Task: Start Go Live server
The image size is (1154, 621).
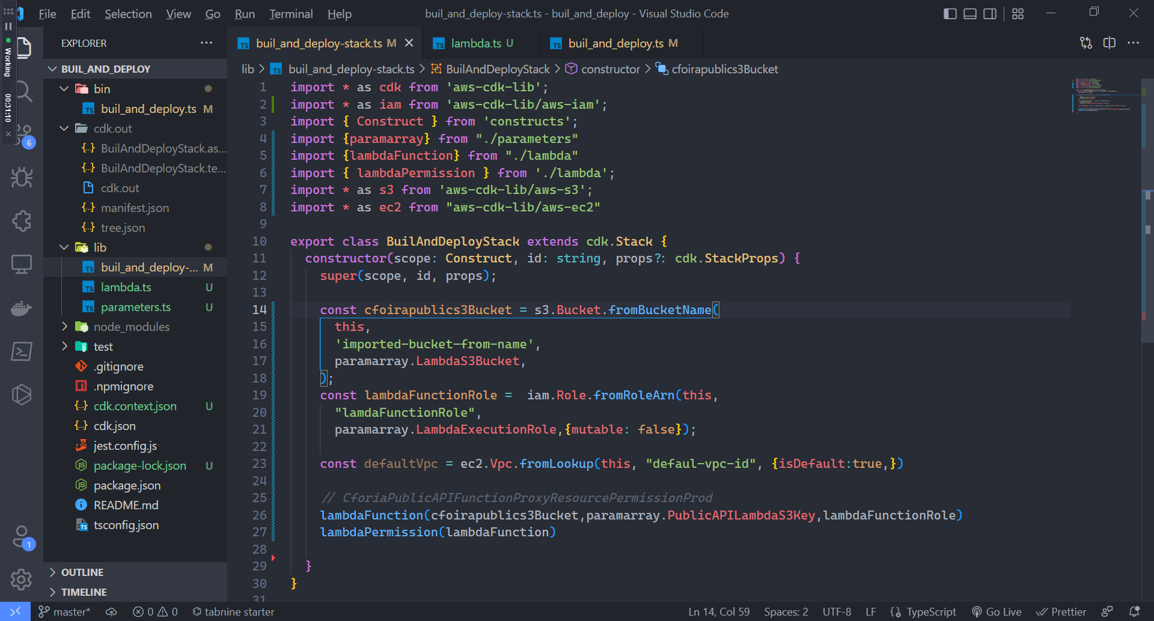Action: pyautogui.click(x=997, y=611)
